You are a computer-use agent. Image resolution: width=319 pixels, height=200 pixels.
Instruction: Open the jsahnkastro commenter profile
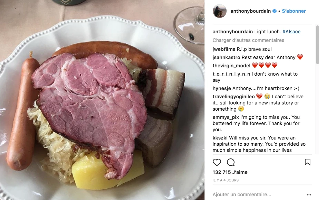pyautogui.click(x=226, y=57)
